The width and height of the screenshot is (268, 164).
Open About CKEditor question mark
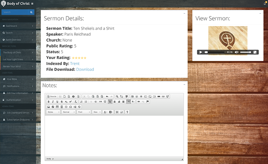click(127, 112)
